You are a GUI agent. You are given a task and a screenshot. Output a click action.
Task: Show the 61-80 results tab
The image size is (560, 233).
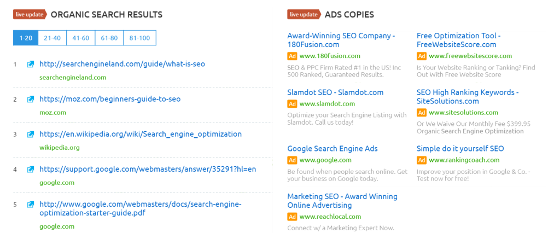pyautogui.click(x=108, y=38)
